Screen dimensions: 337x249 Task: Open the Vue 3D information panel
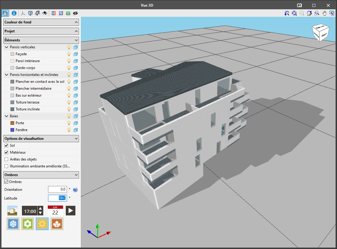tap(14, 13)
